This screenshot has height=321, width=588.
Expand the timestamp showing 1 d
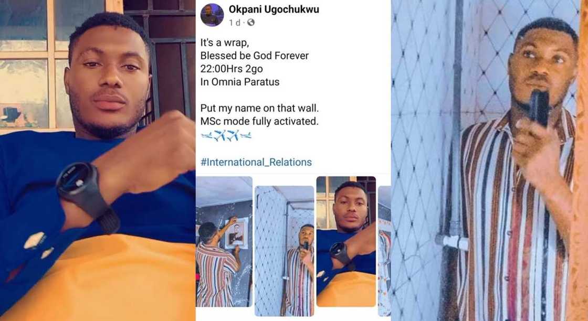point(233,22)
